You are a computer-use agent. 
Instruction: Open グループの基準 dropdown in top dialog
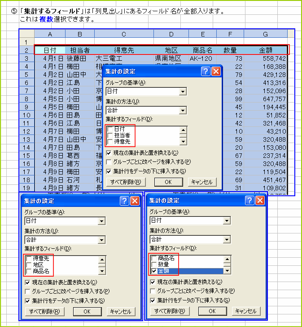pos(183,92)
